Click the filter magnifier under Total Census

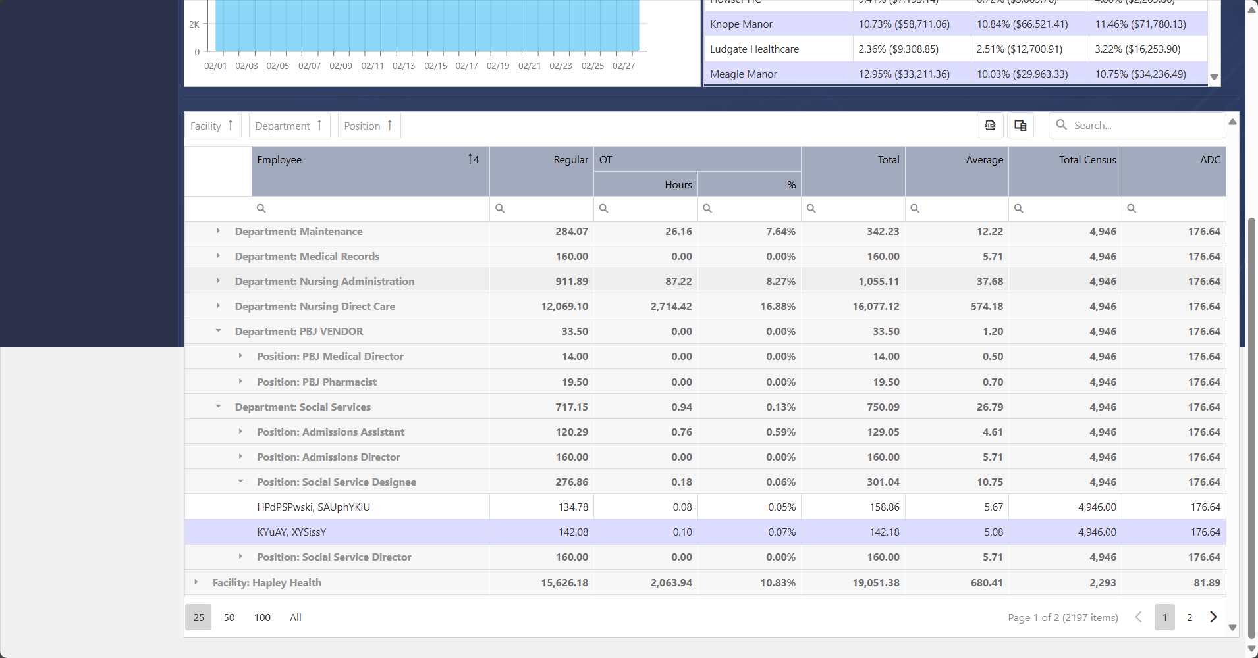click(x=1018, y=209)
